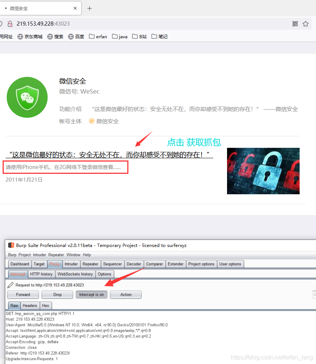
Task: Switch to the Headers view tab
Action: [x=30, y=305]
